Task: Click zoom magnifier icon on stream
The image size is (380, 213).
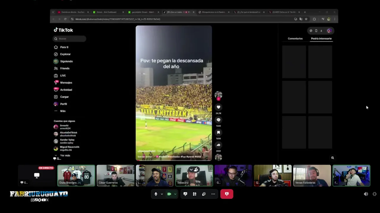Action: (332, 158)
